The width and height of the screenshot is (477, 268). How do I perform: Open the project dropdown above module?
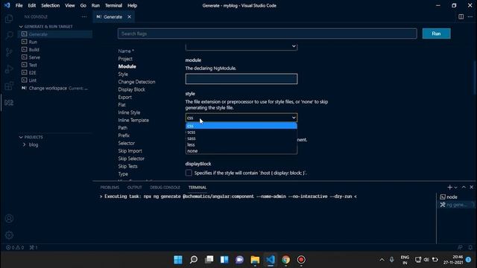click(x=241, y=46)
